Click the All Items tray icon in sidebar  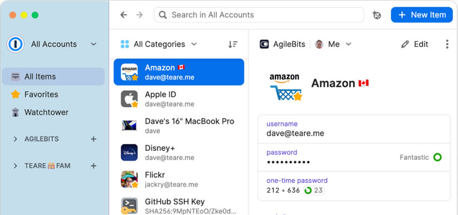pyautogui.click(x=15, y=77)
